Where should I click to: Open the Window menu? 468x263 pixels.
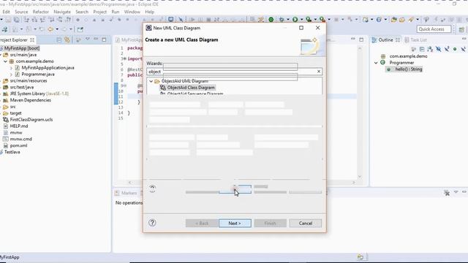click(x=132, y=12)
